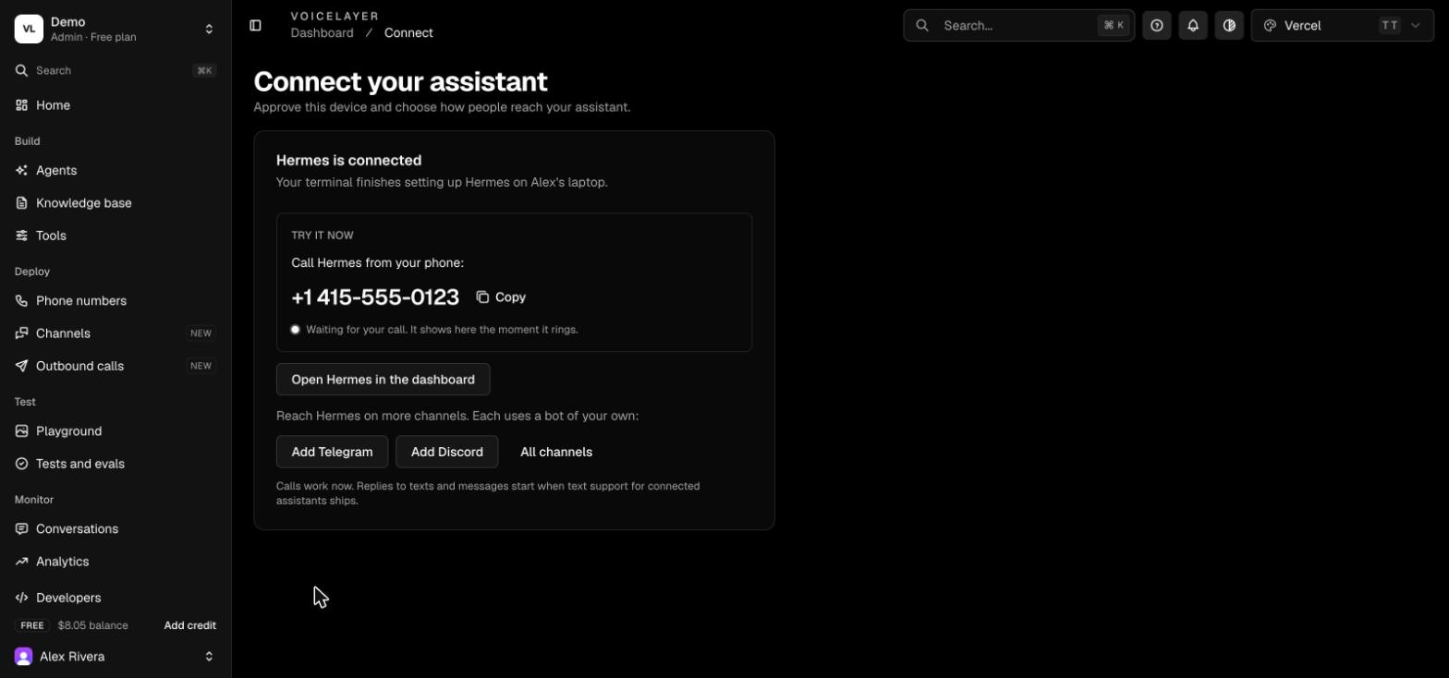
Task: Click the FREE plan badge
Action: [32, 625]
